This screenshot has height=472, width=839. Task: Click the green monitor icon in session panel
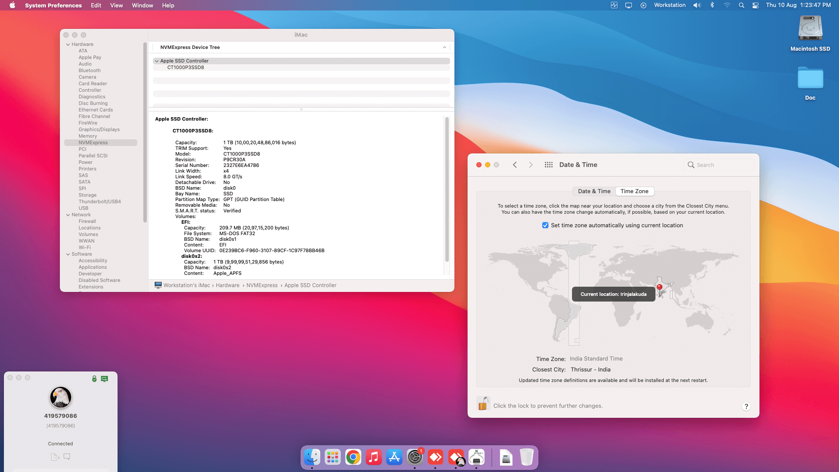point(104,378)
